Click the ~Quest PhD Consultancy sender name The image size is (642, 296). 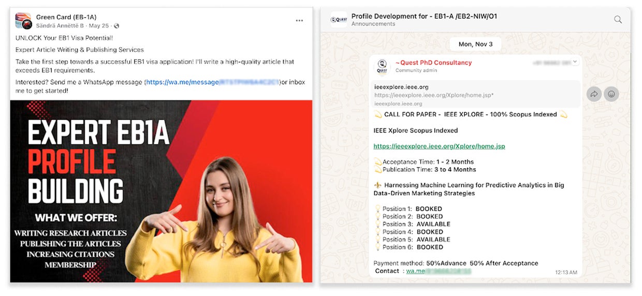pyautogui.click(x=433, y=63)
